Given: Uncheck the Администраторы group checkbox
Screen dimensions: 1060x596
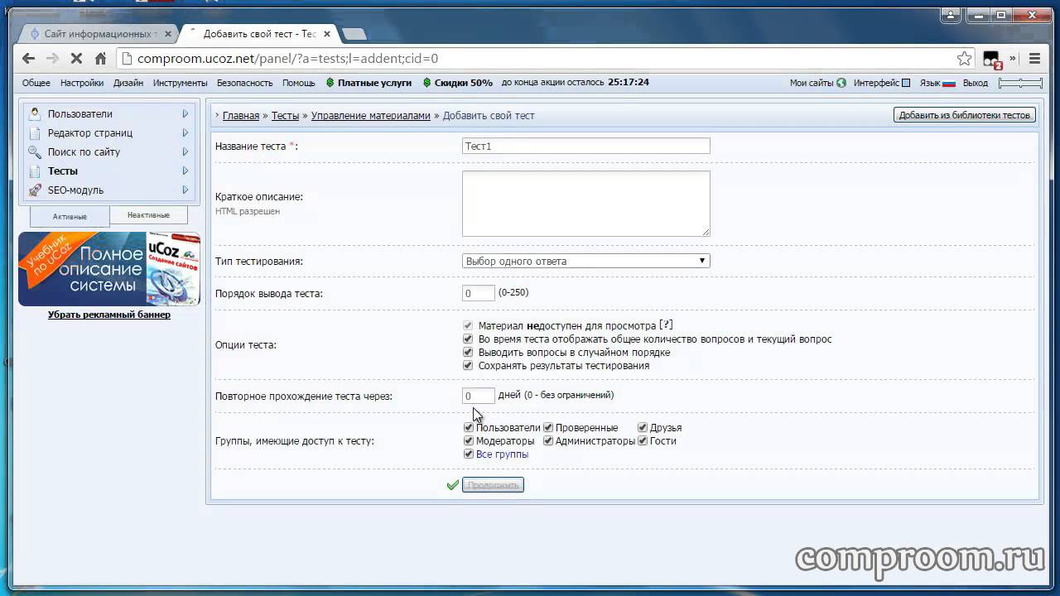Looking at the screenshot, I should pos(548,441).
